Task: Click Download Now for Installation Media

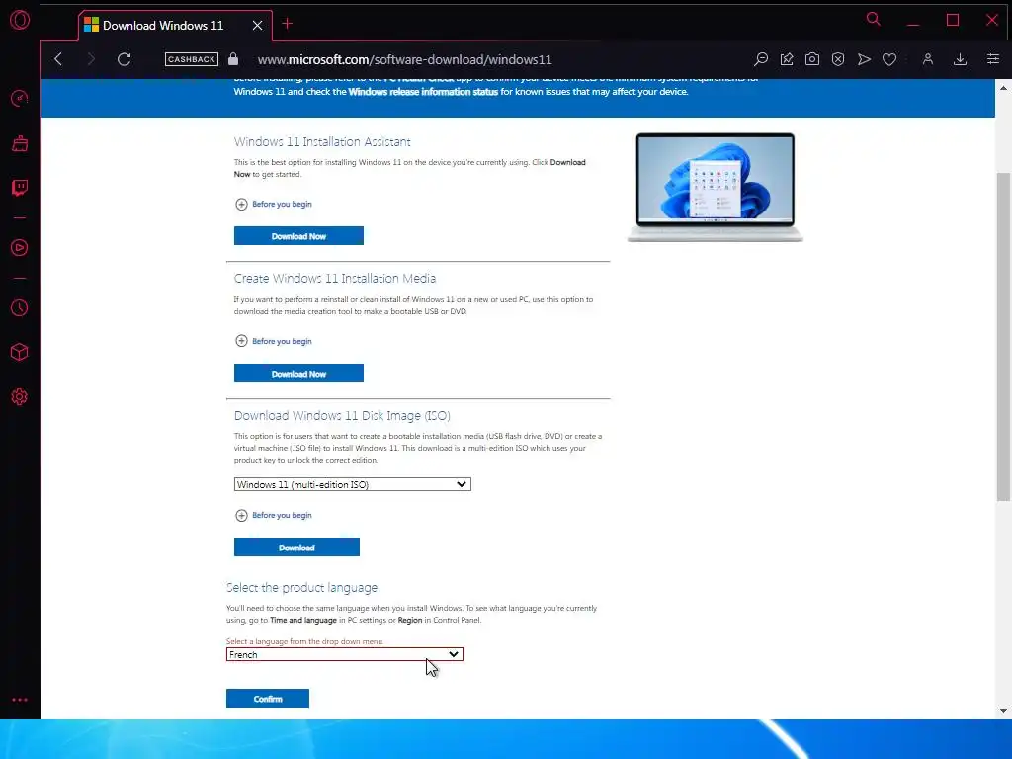Action: coord(298,373)
